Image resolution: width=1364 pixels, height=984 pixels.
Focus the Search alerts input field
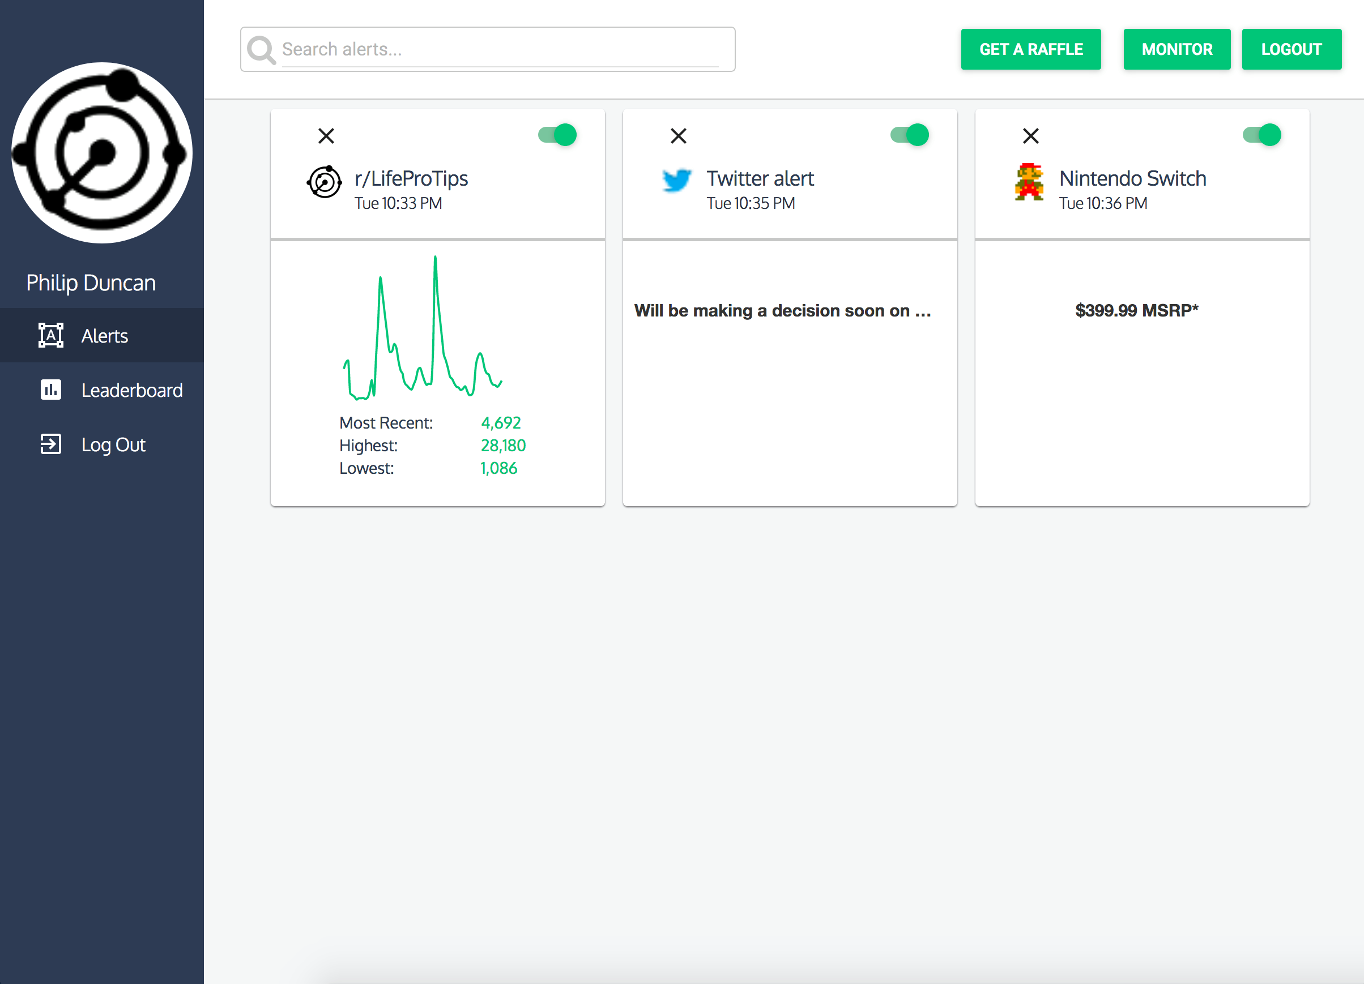(x=499, y=49)
